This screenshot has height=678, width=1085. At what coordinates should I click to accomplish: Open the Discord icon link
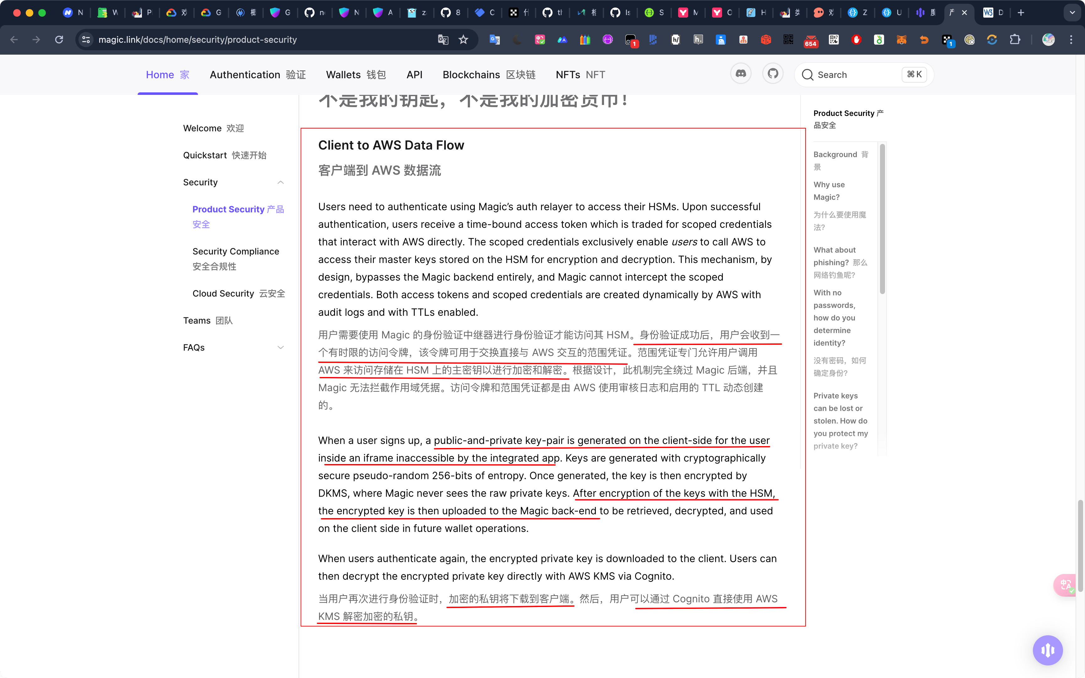pos(741,74)
